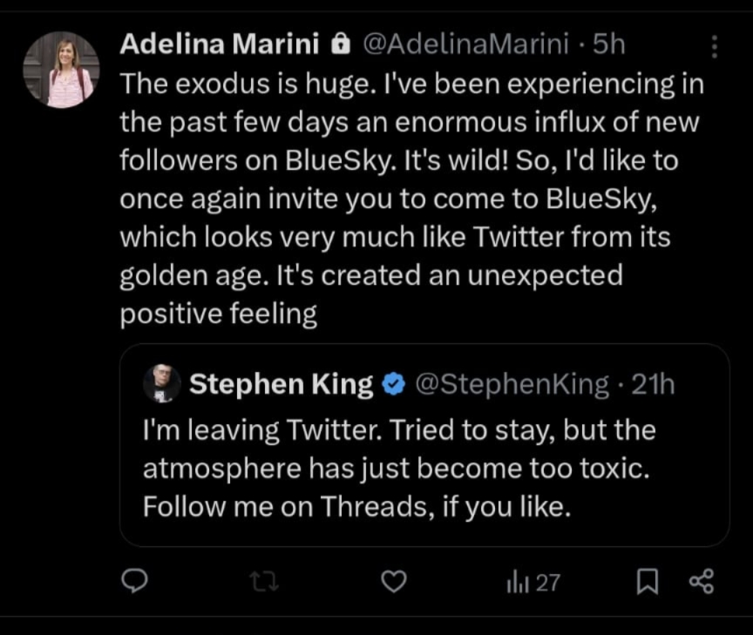Image resolution: width=753 pixels, height=635 pixels.
Task: Click the 5h timestamp
Action: pos(609,44)
